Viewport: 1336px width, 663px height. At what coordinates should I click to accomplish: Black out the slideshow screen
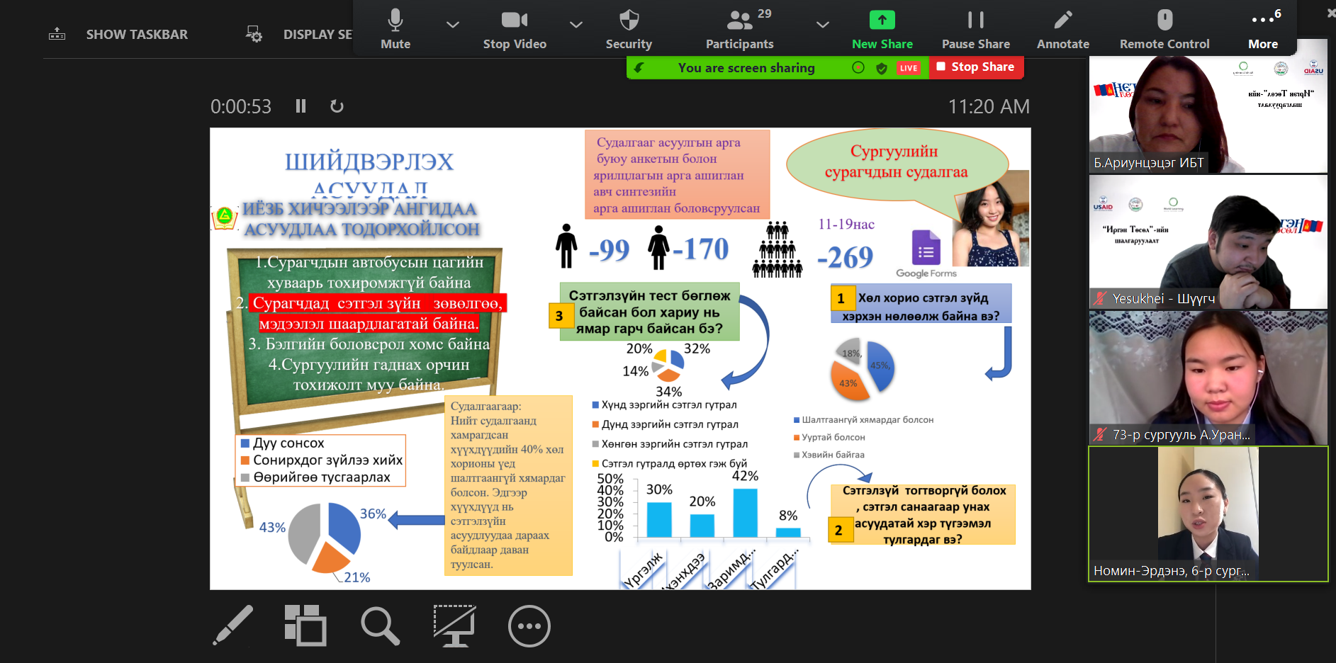[x=454, y=625]
